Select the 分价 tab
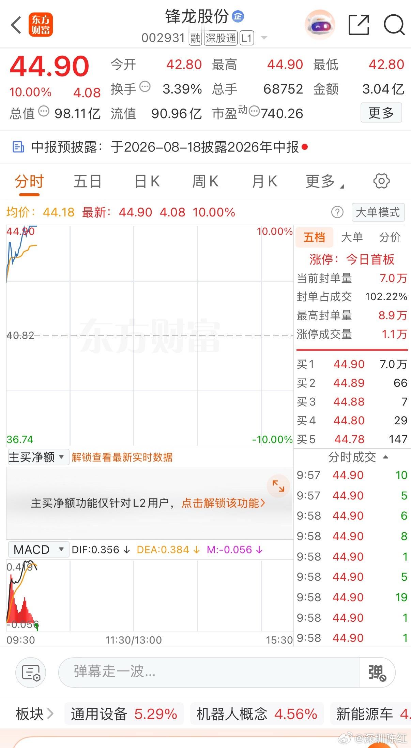 (390, 237)
